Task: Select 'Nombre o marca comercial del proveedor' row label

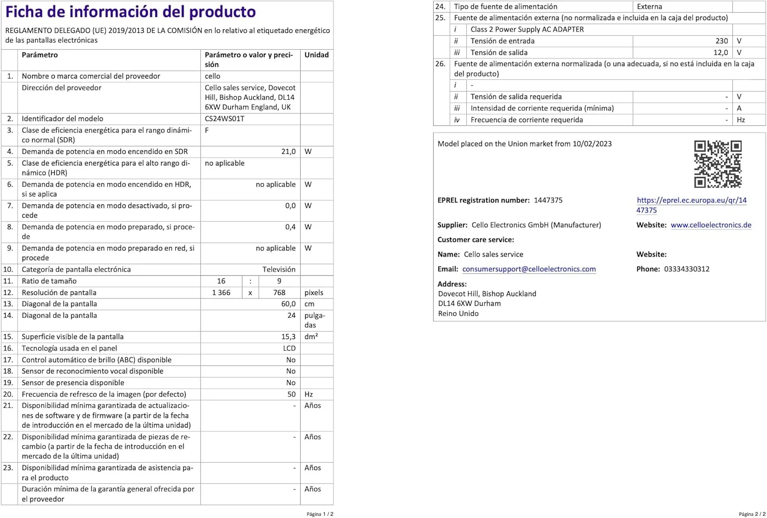Action: point(91,76)
